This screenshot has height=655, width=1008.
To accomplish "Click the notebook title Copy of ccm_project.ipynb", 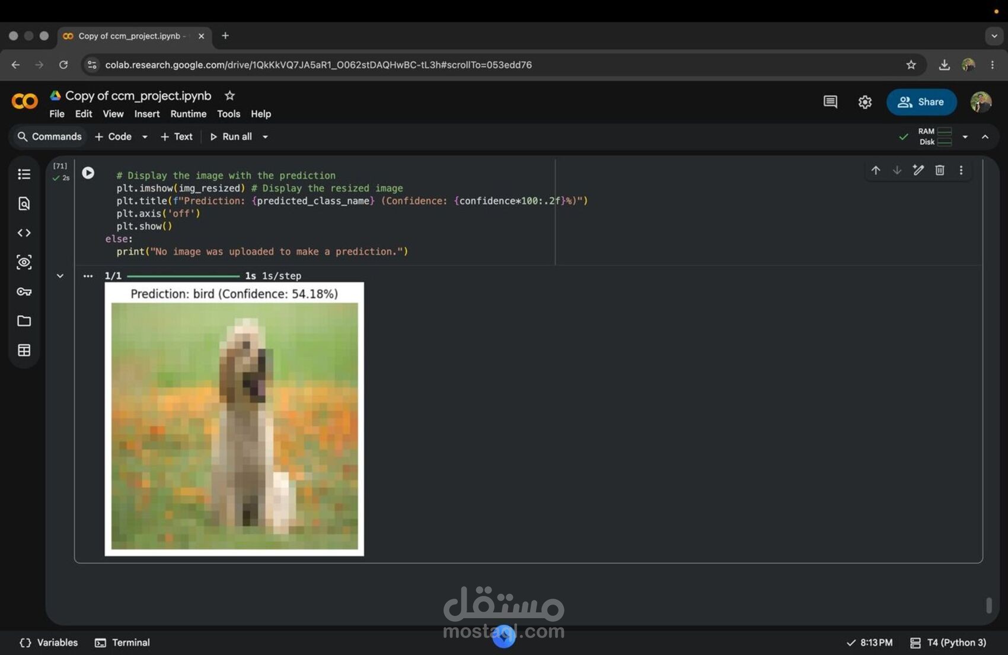I will click(x=138, y=96).
